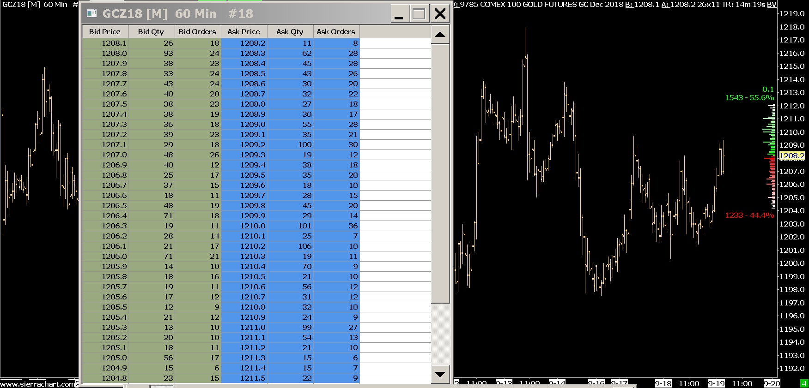The width and height of the screenshot is (809, 388).
Task: Click the scroll down arrow in depth window
Action: click(440, 374)
